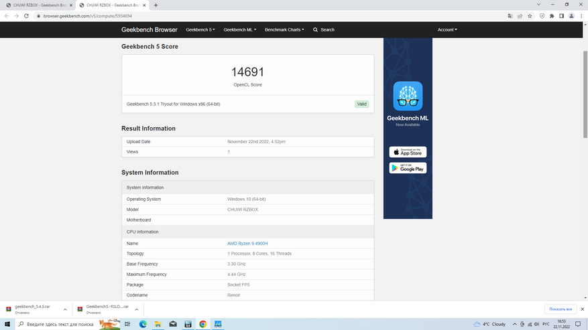Switch to Google Chrome on the taskbar
Image resolution: width=588 pixels, height=330 pixels.
tap(203, 324)
